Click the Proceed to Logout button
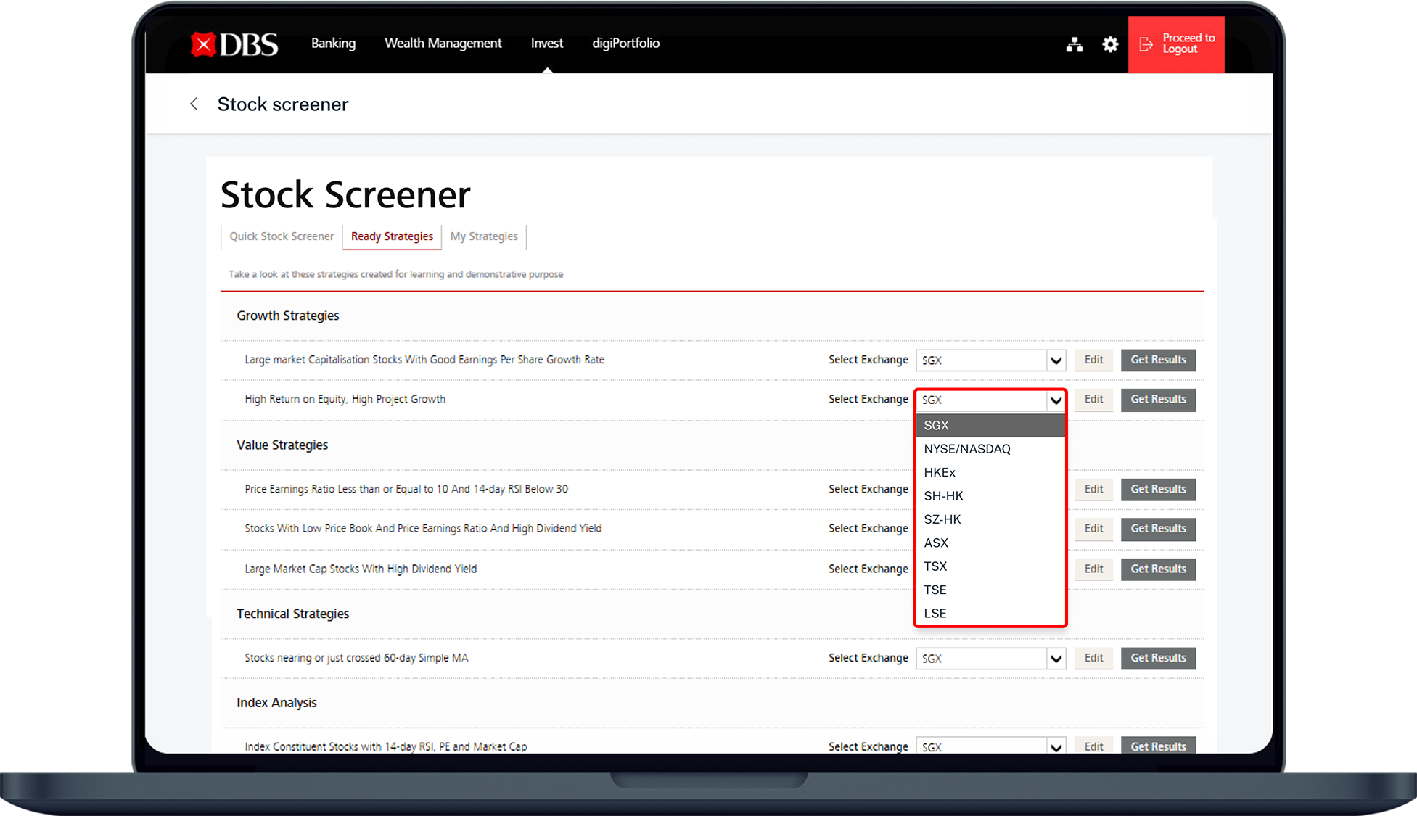The width and height of the screenshot is (1417, 816). click(1176, 44)
